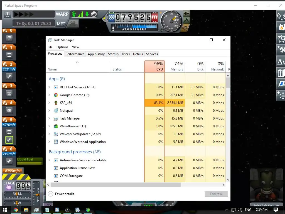Click the KSP sunrise icon next to MET

[x=73, y=24]
